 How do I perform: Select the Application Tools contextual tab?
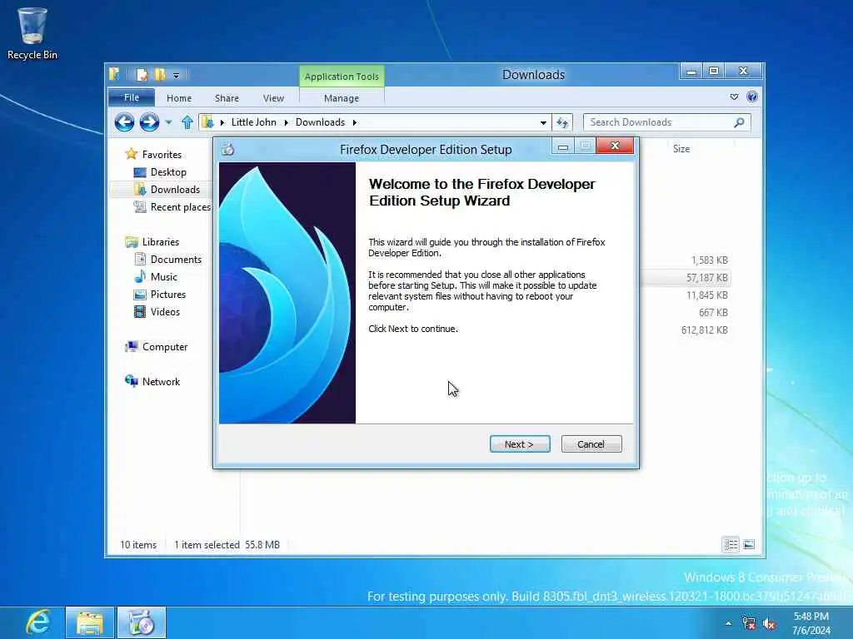click(x=342, y=77)
